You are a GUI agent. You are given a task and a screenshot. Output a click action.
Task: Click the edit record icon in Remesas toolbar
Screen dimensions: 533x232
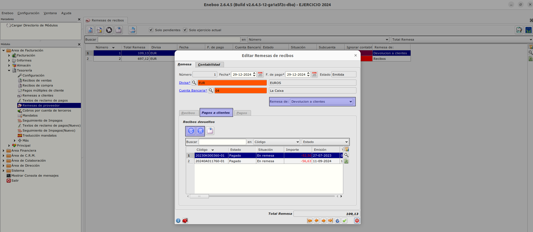pos(100,30)
